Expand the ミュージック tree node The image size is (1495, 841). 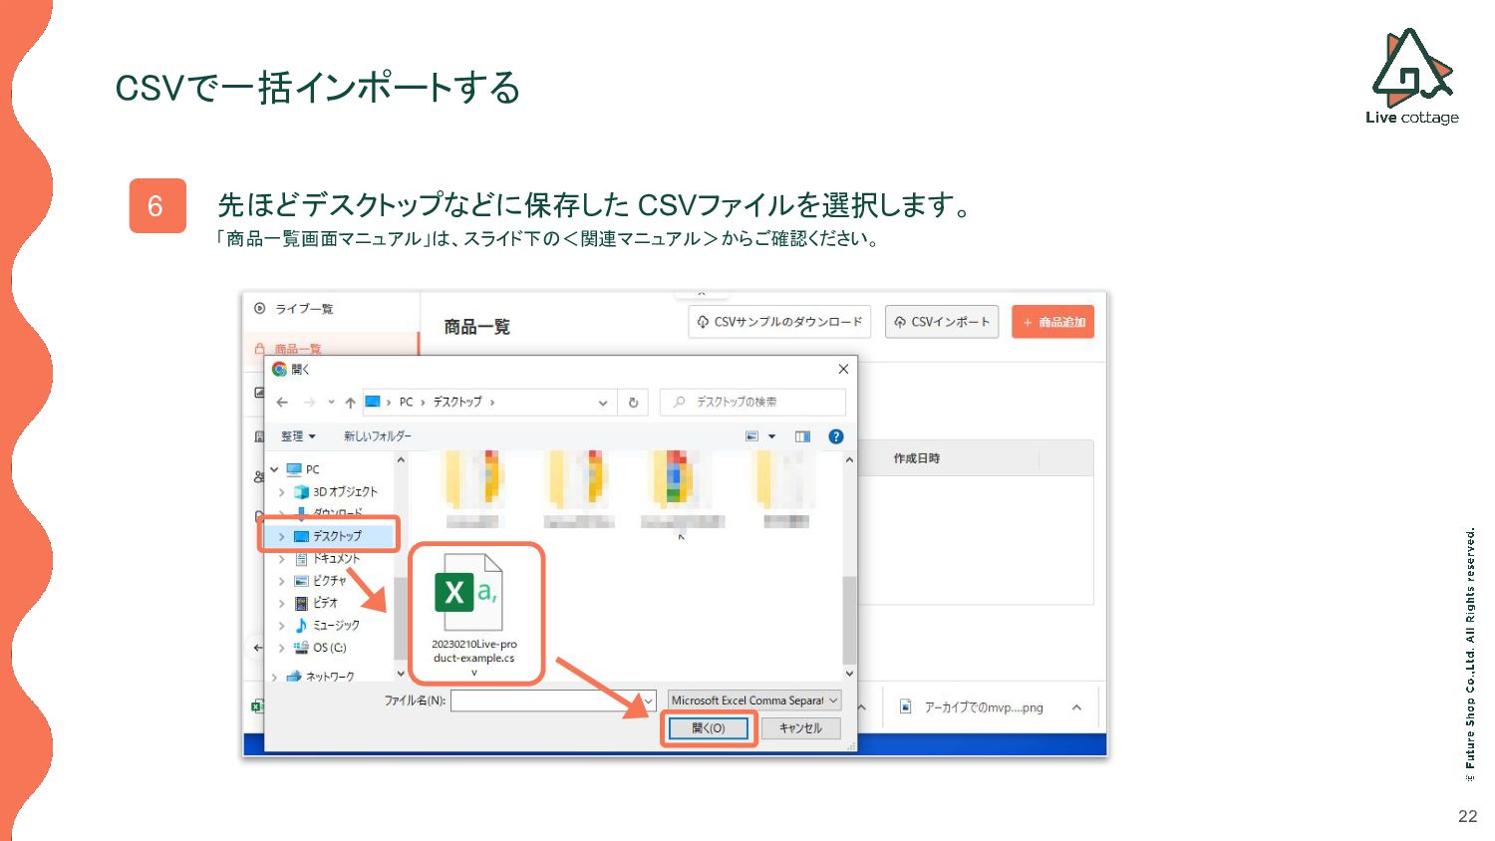tap(281, 626)
